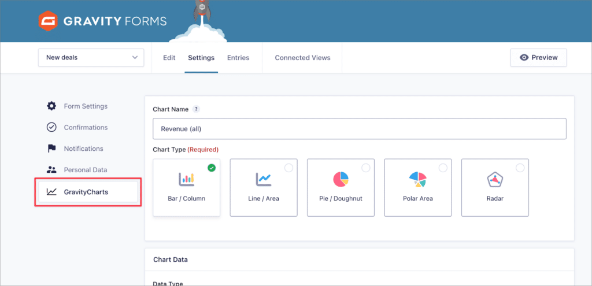Screen dimensions: 592x286
Task: Click the radar pentagon chart icon
Action: point(495,180)
